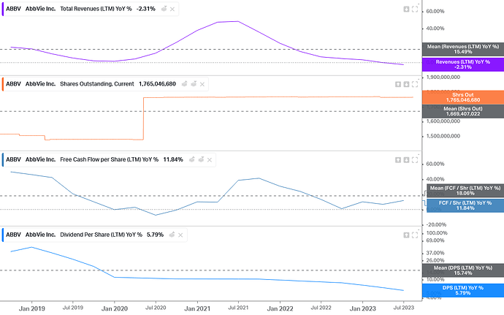This screenshot has height=315, width=504.
Task: Shift the Total Revenues pane down
Action: pyautogui.click(x=406, y=10)
